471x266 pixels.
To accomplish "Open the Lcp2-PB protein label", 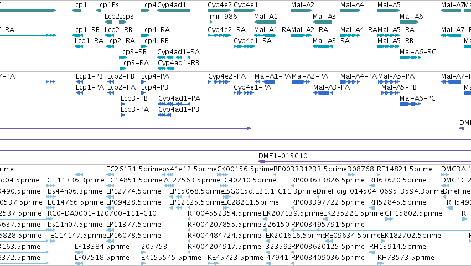I will 121,76.
